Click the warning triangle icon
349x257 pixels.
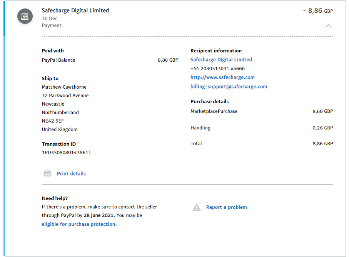pos(197,207)
